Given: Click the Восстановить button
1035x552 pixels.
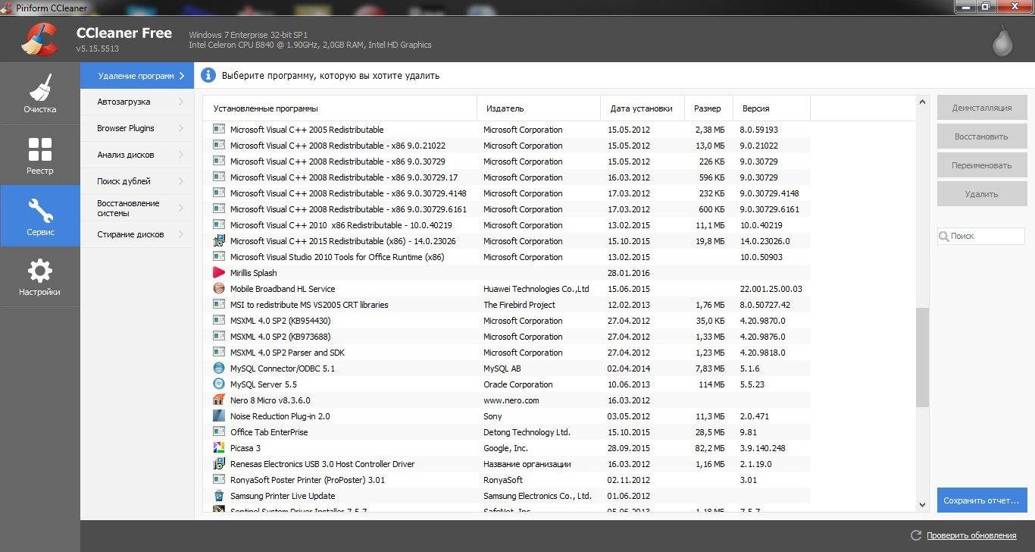Looking at the screenshot, I should click(x=982, y=136).
